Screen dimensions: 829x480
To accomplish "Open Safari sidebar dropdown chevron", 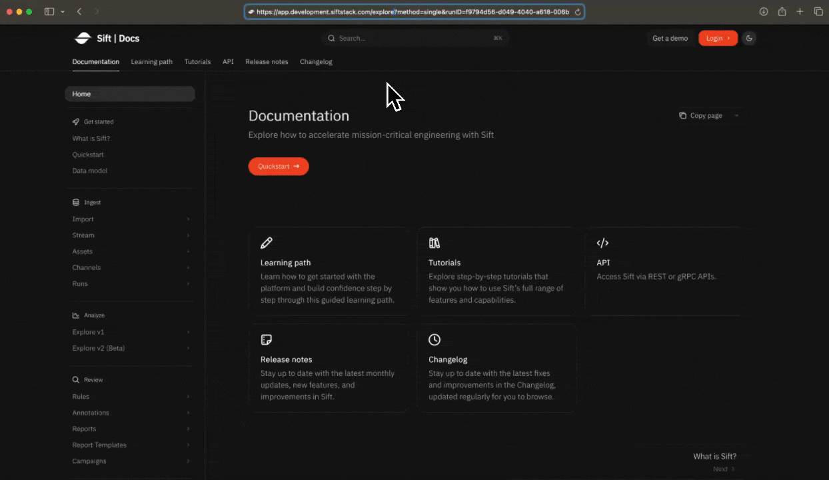I will (63, 12).
